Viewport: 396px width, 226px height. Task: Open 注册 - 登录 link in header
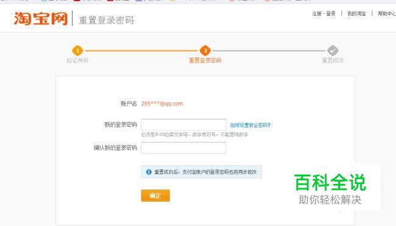pos(324,13)
